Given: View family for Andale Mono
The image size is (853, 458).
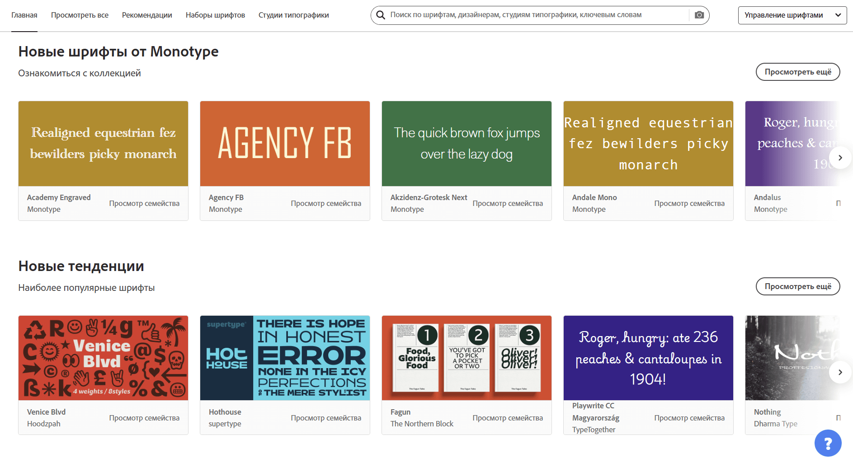Looking at the screenshot, I should [689, 203].
